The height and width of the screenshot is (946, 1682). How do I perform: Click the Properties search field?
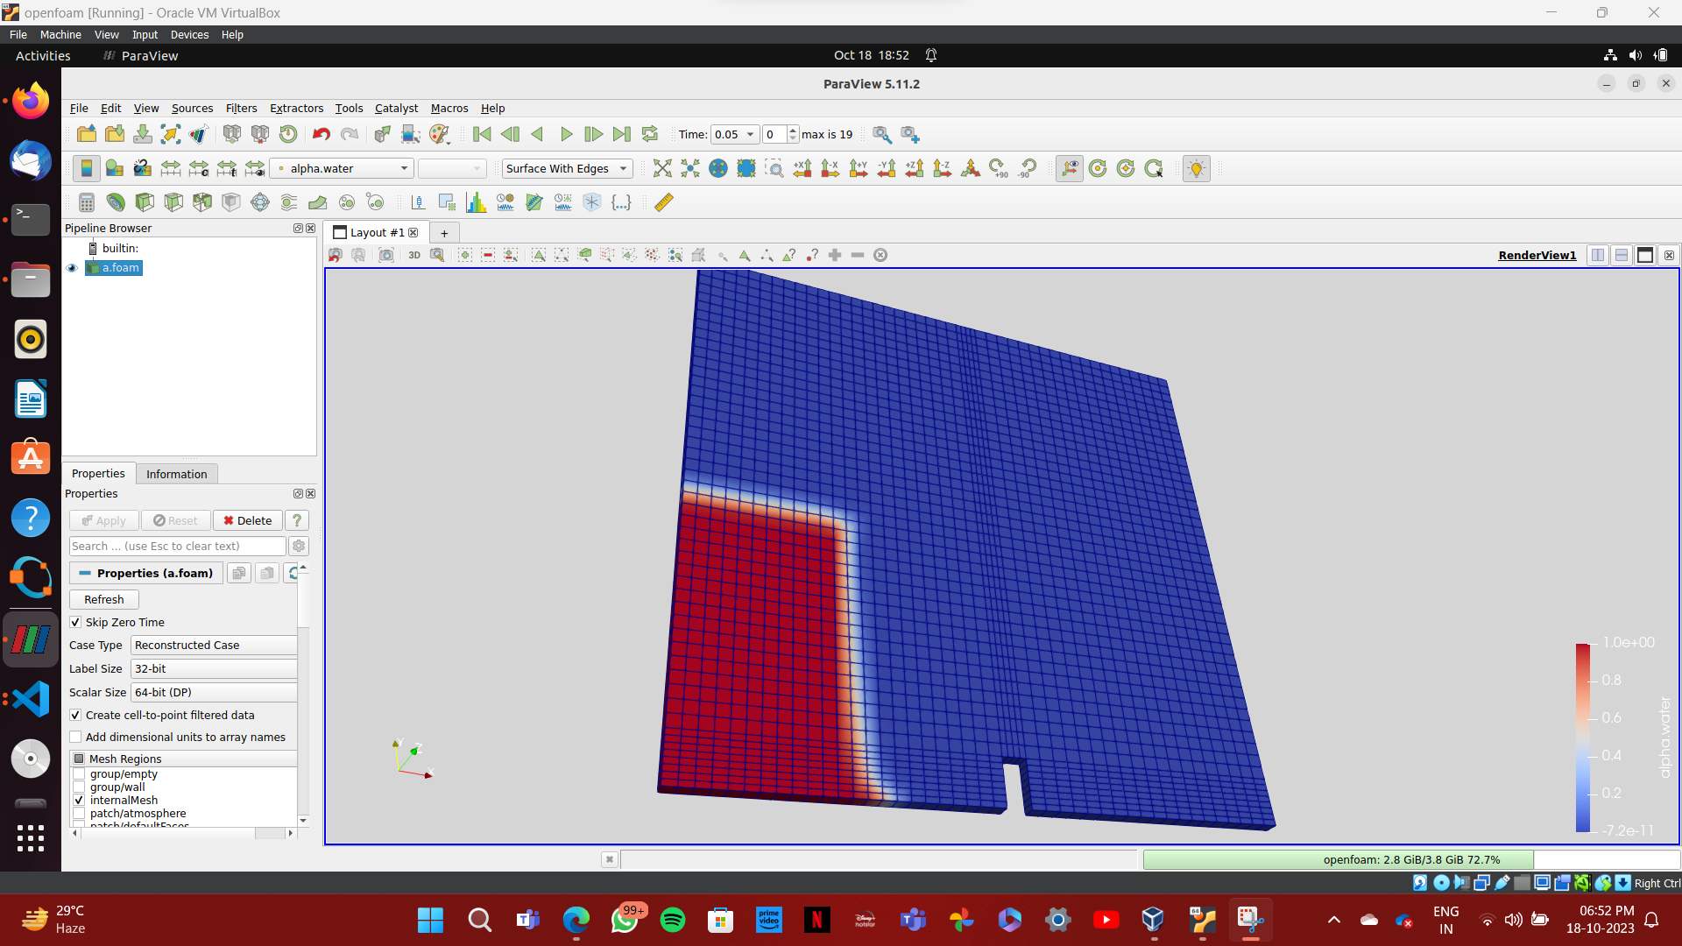click(x=175, y=546)
